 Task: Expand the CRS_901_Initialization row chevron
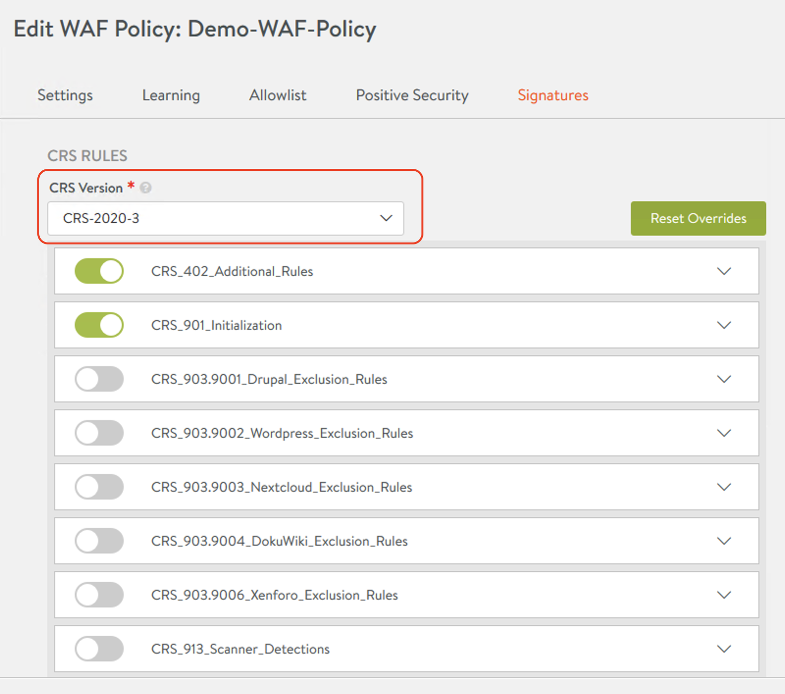tap(724, 325)
